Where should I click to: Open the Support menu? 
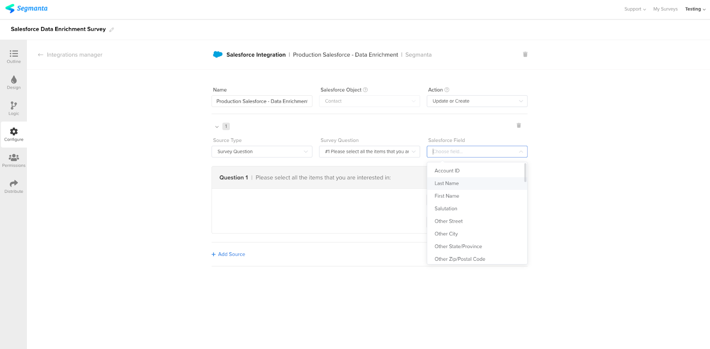[x=635, y=9]
